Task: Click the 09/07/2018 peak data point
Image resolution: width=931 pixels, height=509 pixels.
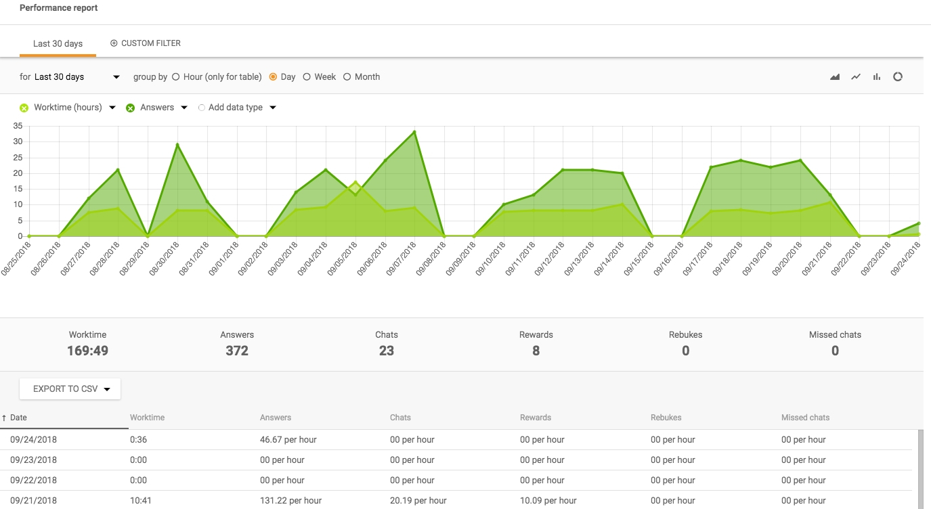Action: pyautogui.click(x=414, y=132)
